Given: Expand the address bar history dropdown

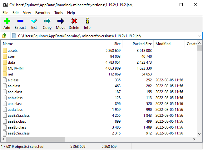Looking at the screenshot, I should pos(200,36).
